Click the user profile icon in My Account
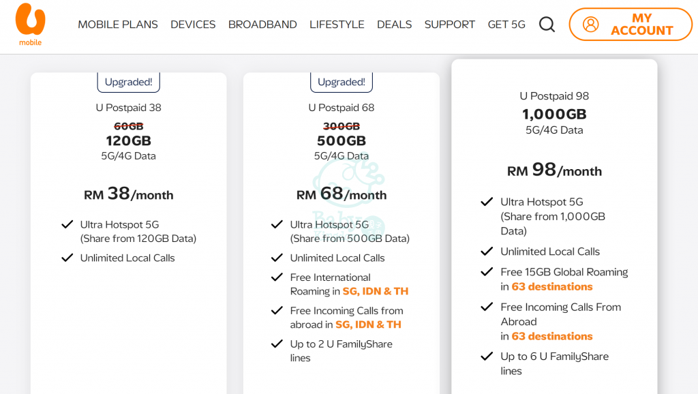The image size is (698, 394). point(590,25)
